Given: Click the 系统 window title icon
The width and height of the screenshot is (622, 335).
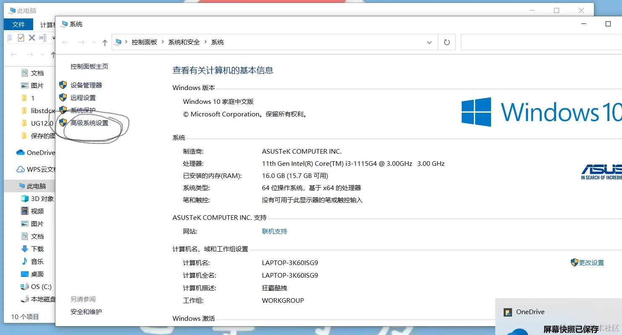Looking at the screenshot, I should tap(64, 24).
